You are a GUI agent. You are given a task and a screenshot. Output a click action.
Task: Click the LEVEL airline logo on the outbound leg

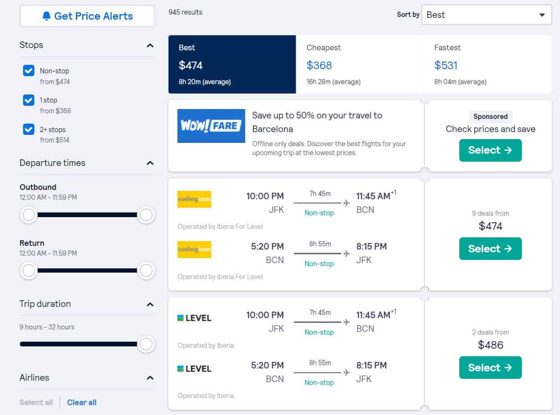click(x=195, y=318)
